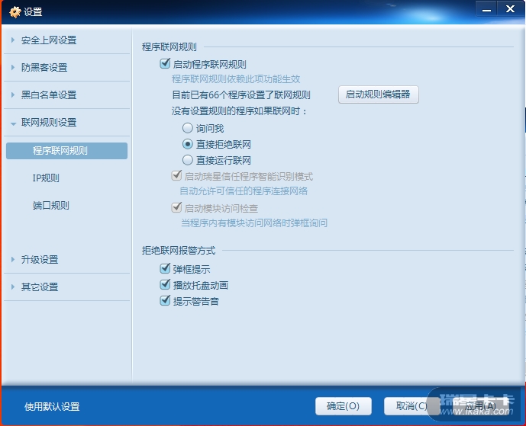Expand the 防黑客设置 section arrow
This screenshot has height=426, width=526.
click(13, 68)
